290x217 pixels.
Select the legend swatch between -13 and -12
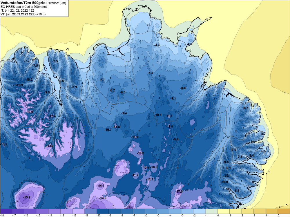tap(66, 211)
